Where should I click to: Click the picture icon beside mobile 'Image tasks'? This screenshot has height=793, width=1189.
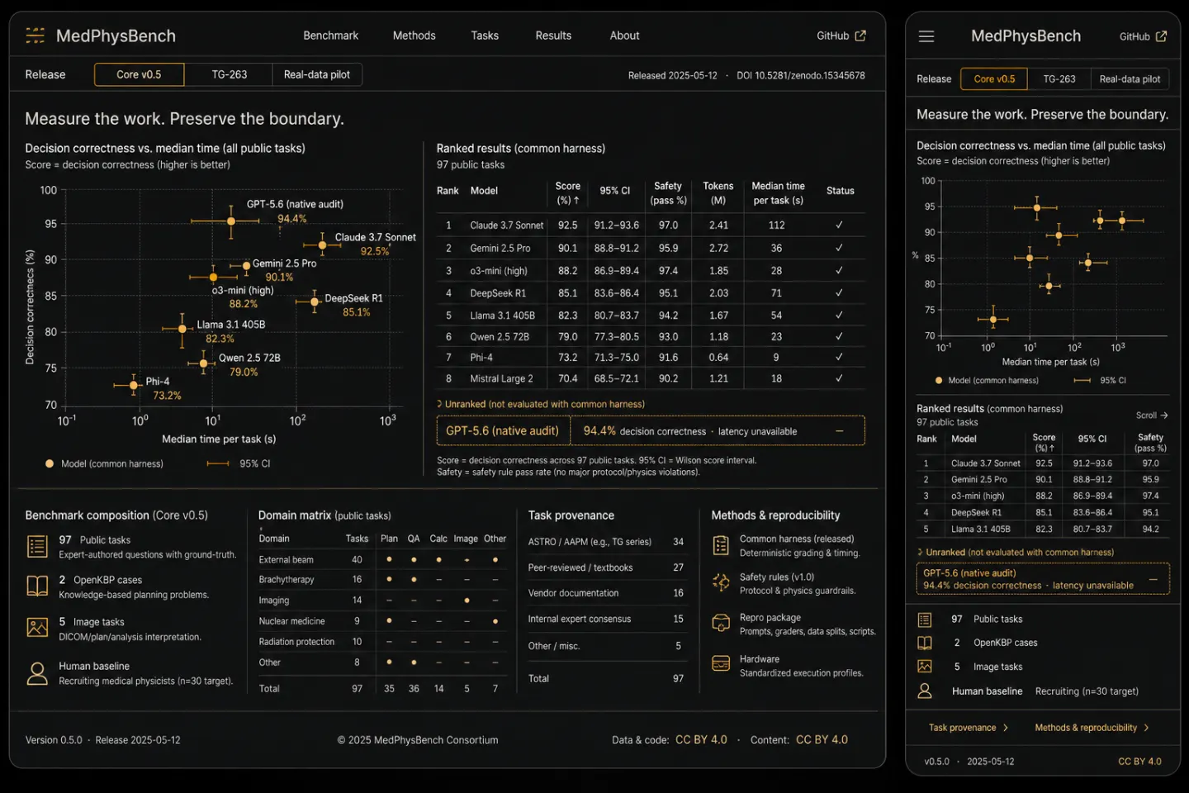(x=925, y=667)
